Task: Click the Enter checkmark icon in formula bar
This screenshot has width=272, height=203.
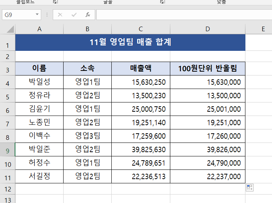Action: [74, 15]
